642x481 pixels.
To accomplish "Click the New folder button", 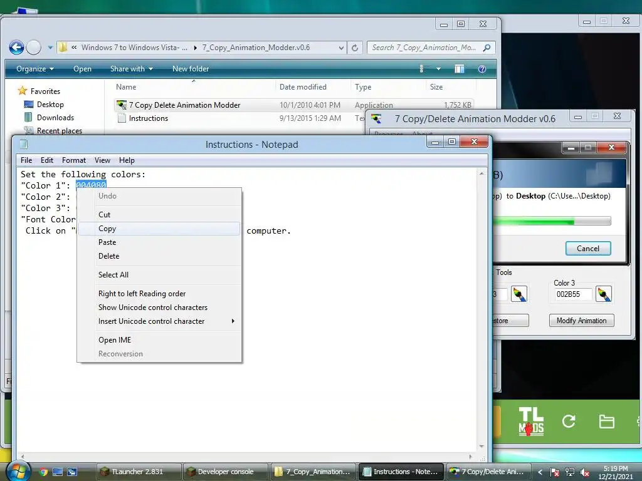I will tap(191, 69).
